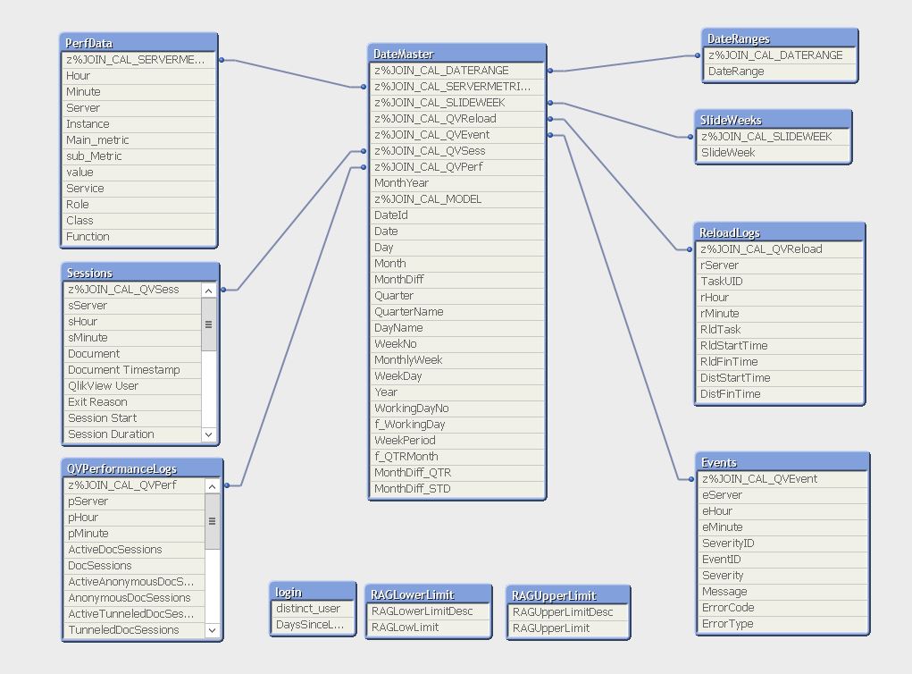Image resolution: width=912 pixels, height=674 pixels.
Task: Click the Events table title bar
Action: tap(782, 462)
